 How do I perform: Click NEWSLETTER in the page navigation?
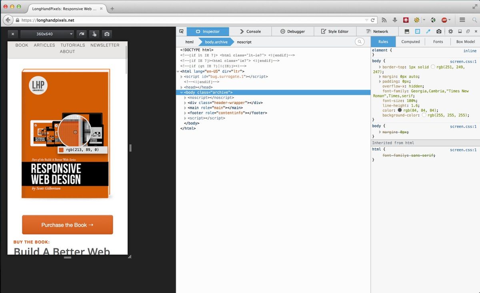point(105,45)
